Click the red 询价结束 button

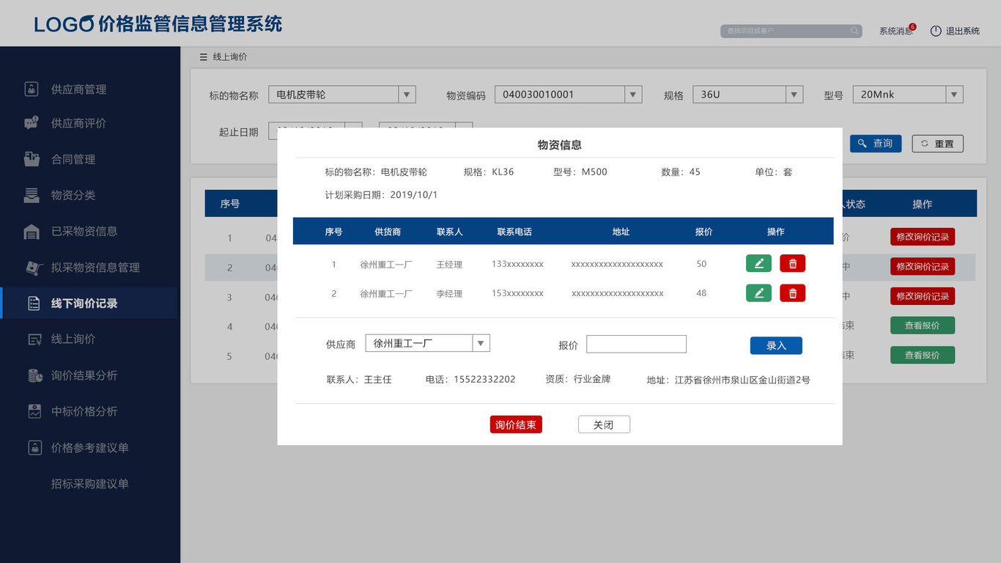[516, 424]
